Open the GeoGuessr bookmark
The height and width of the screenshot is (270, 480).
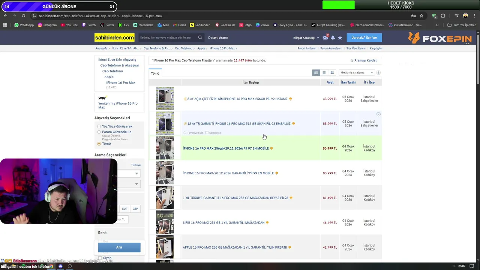pyautogui.click(x=225, y=25)
